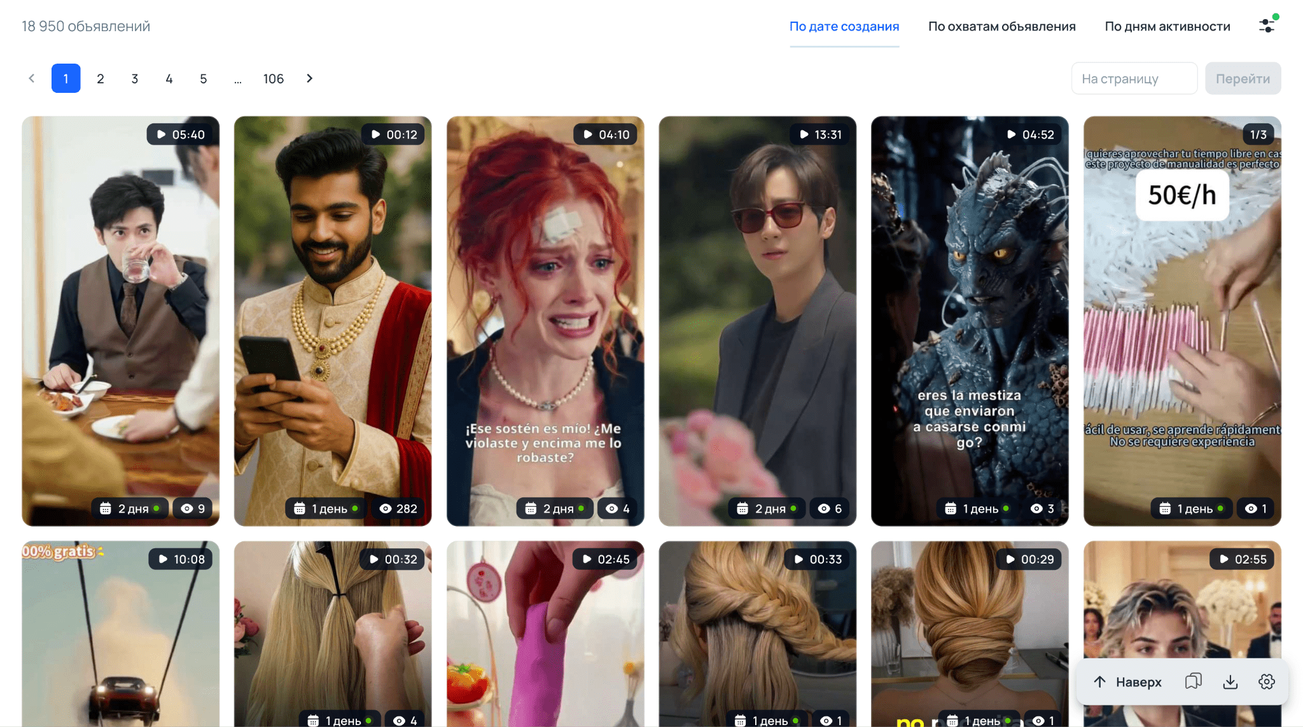Click the 13:31 duration play badge
The image size is (1303, 727).
coord(820,134)
